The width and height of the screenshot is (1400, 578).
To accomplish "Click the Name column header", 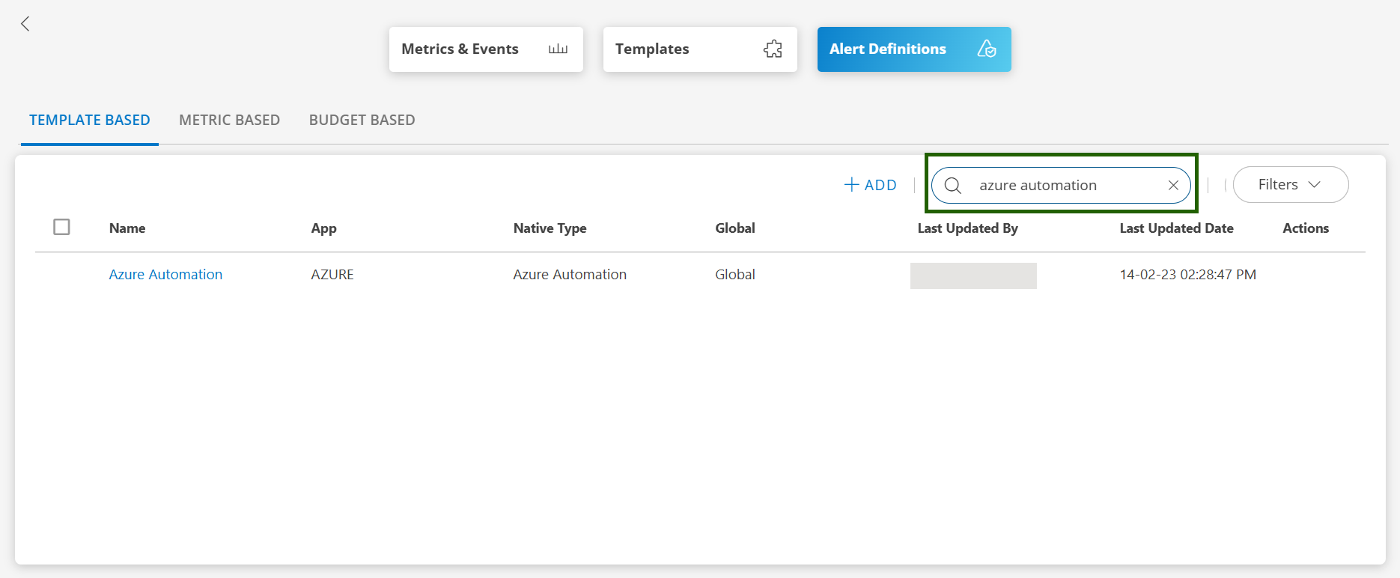I will 127,228.
